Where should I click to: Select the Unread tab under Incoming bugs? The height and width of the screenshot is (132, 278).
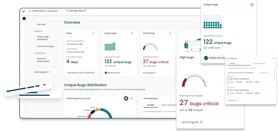tap(151, 105)
